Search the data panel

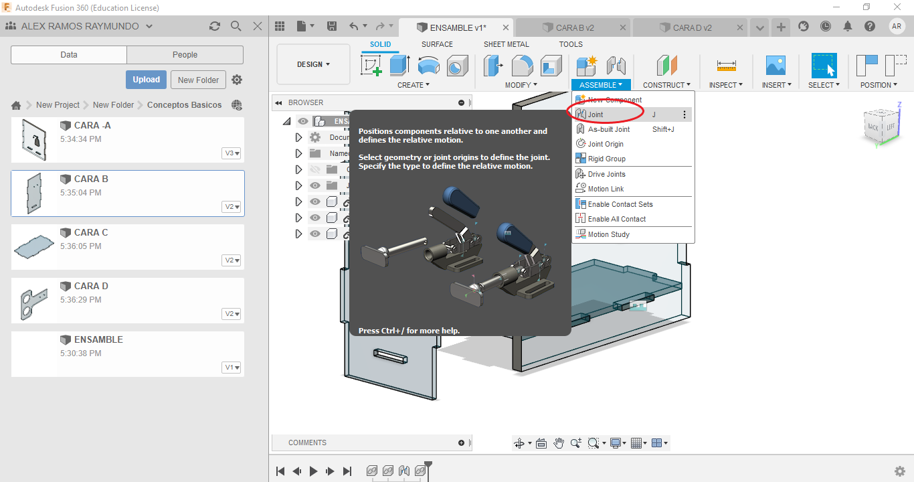click(x=236, y=26)
